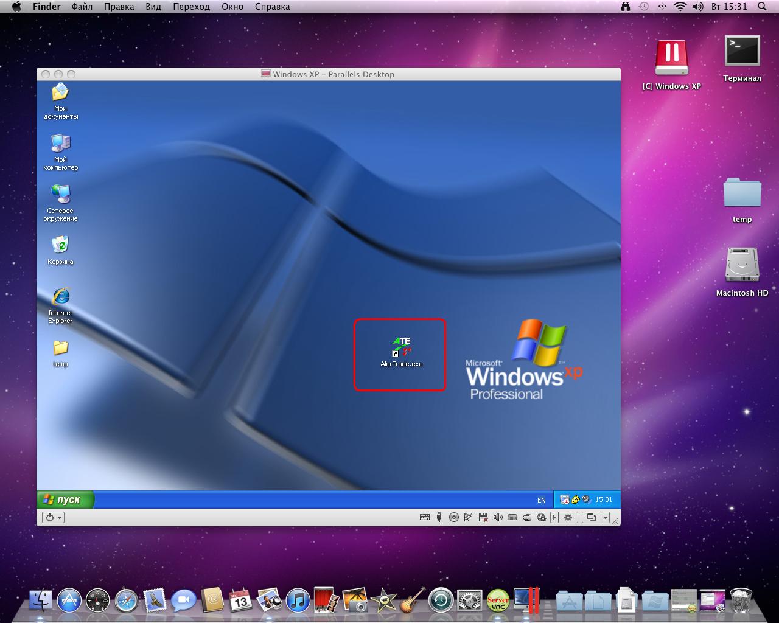Open the Apple menu
Viewport: 779px width, 623px height.
16,7
